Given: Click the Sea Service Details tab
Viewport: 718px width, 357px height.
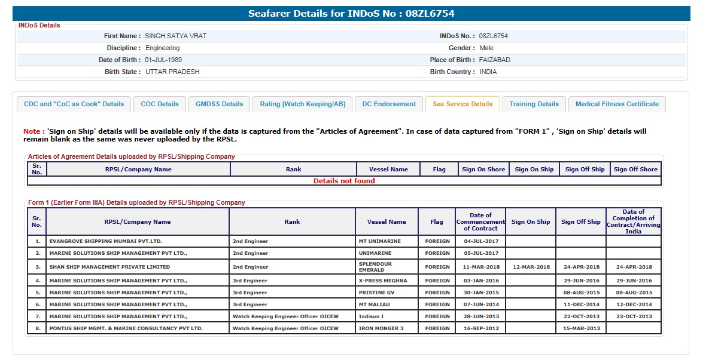Looking at the screenshot, I should click(x=463, y=104).
